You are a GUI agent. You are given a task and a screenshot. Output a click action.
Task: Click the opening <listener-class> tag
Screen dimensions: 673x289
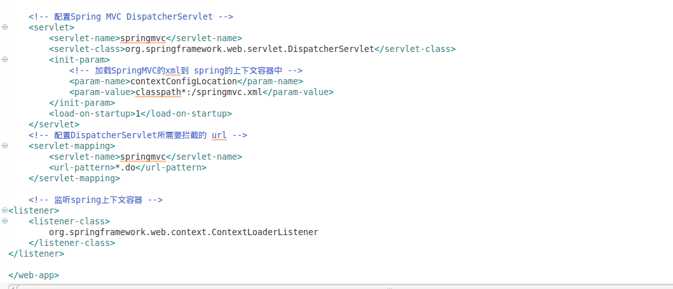[69, 221]
